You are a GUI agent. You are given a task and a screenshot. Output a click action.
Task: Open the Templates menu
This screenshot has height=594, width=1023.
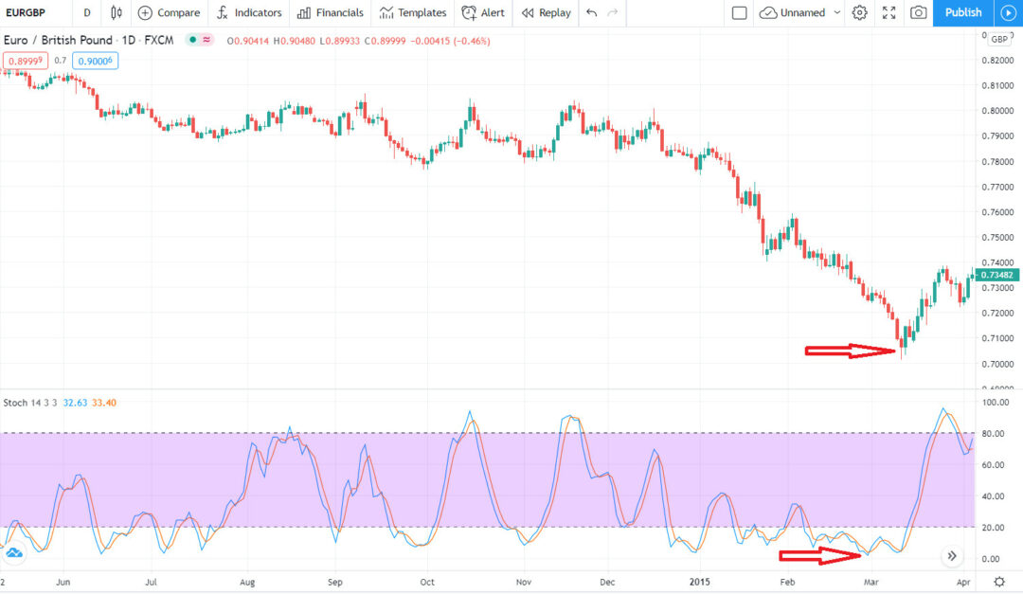coord(413,12)
